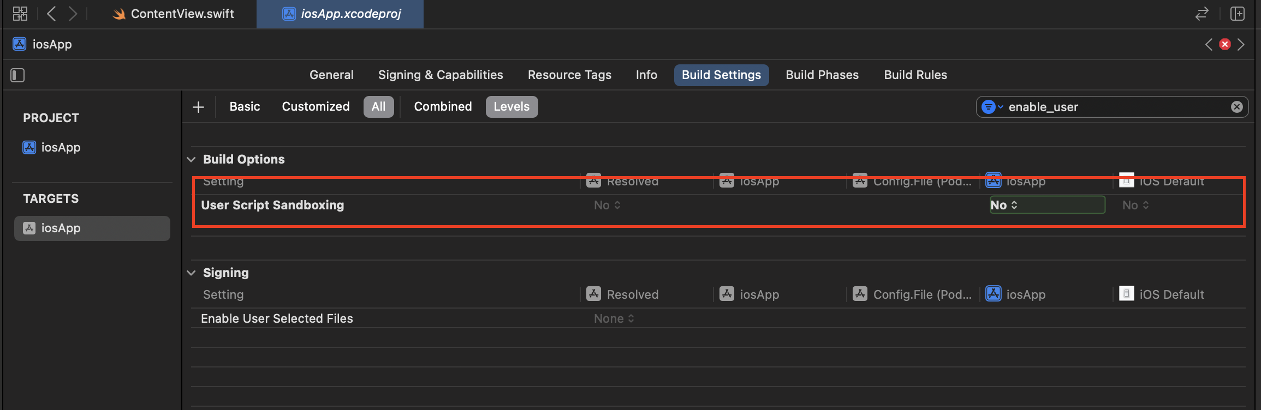Viewport: 1261px width, 410px height.
Task: Collapse the Signing section
Action: 191,273
